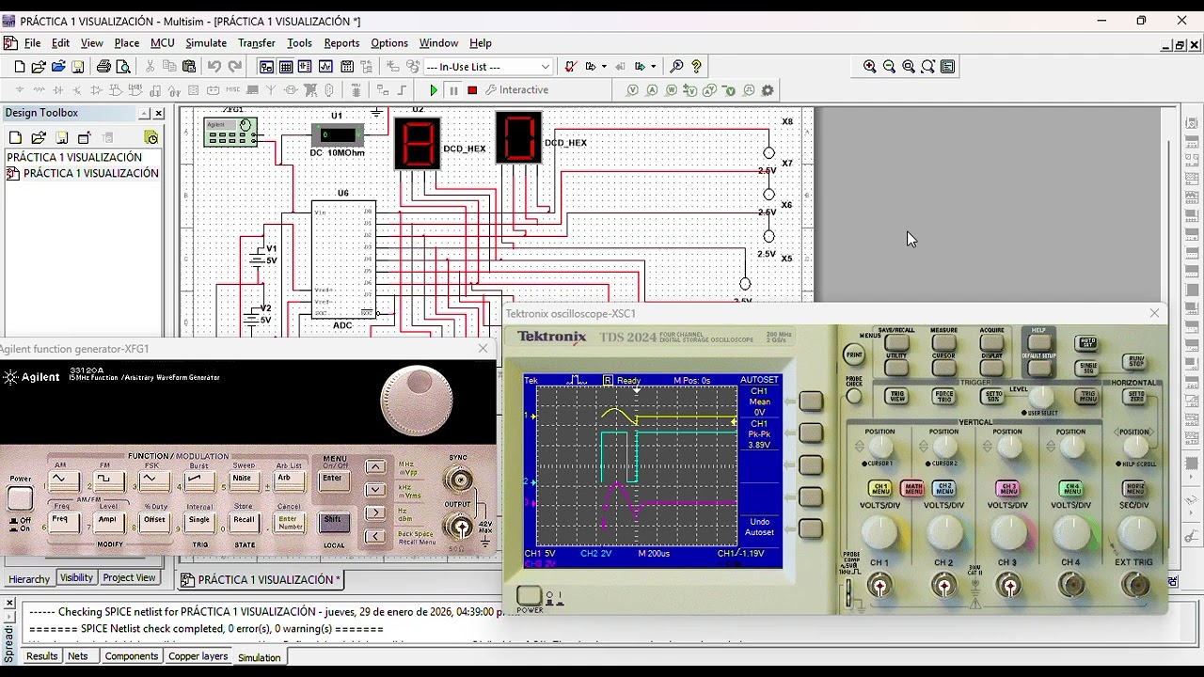The image size is (1204, 677).
Task: Close the Design Toolbox panel
Action: [x=159, y=113]
